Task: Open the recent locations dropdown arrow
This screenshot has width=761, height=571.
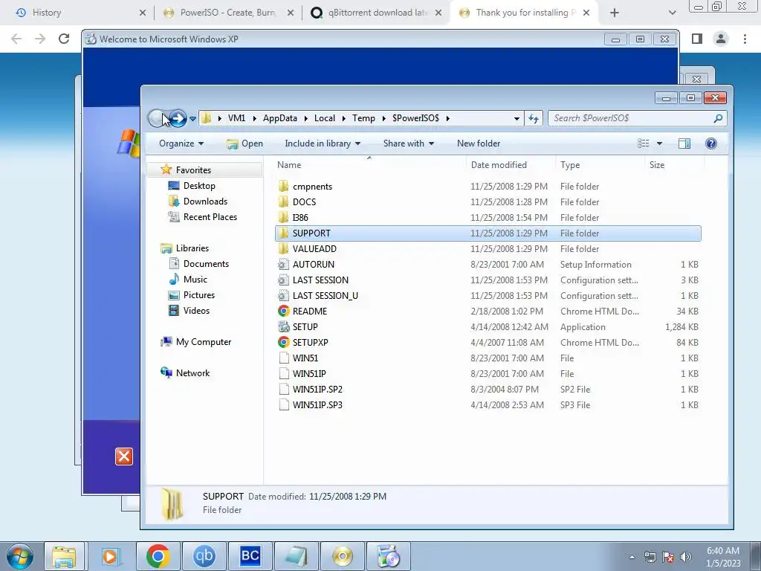Action: [192, 118]
